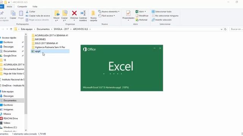Viewport: 243px width, 136px height.
Task: Click No seleccionar ninguno
Action: coord(165,16)
